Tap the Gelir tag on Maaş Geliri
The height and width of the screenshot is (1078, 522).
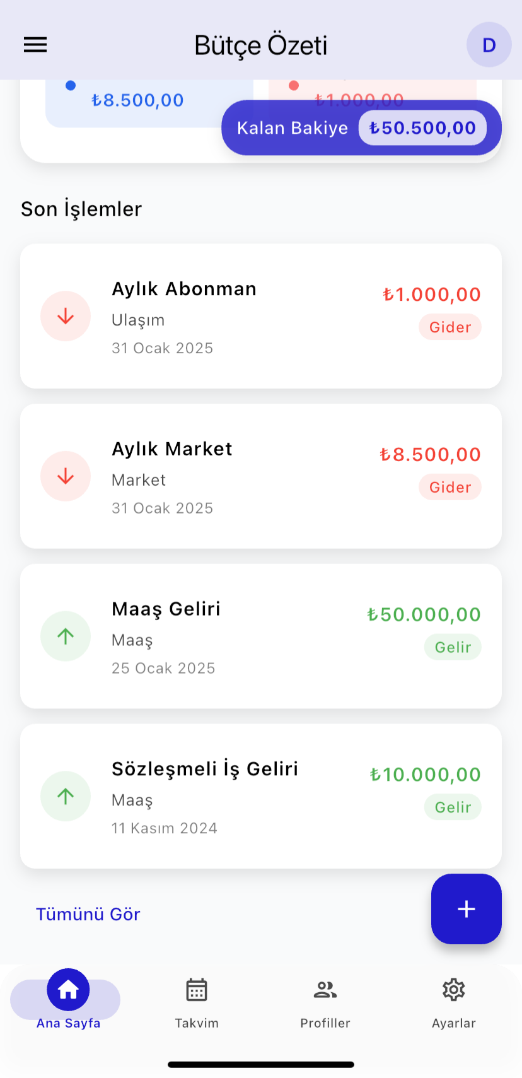point(453,647)
